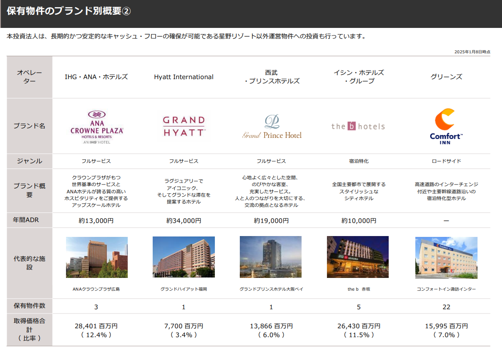Click ADR value 約19,000円
This screenshot has height=349, width=502.
click(x=271, y=220)
